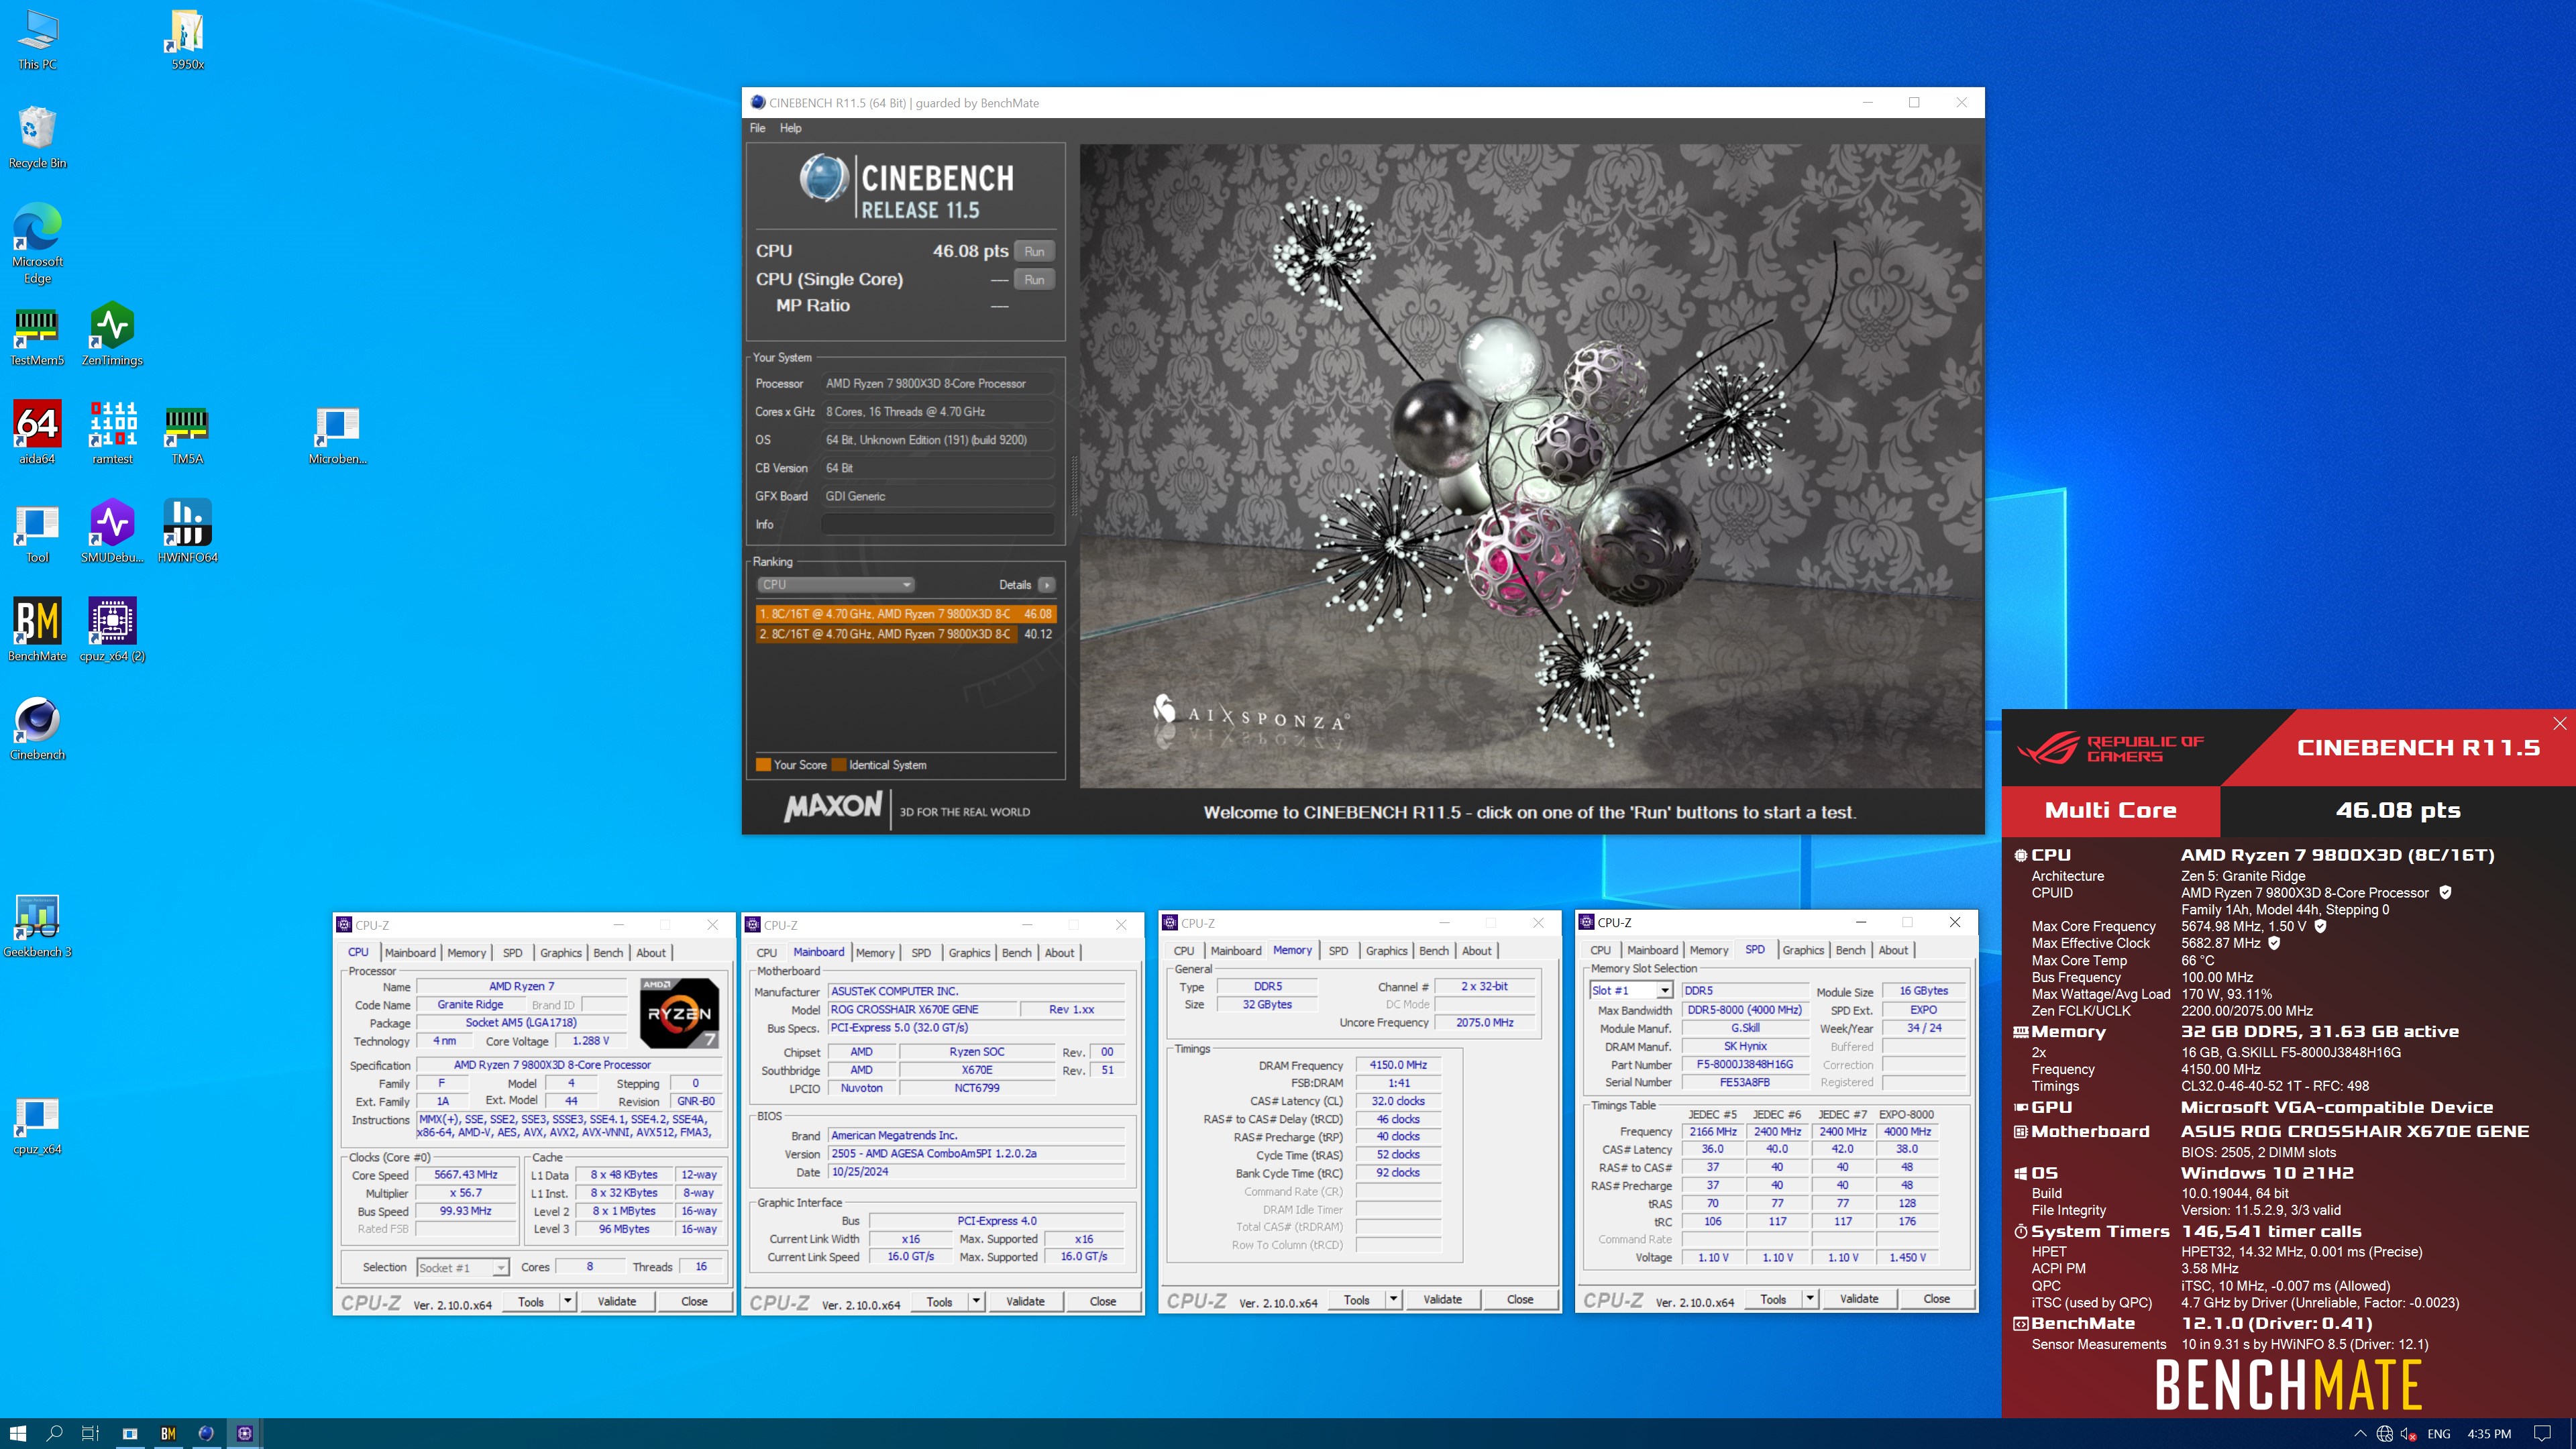This screenshot has height=1449, width=2576.
Task: Select the cpuz_x64 (2) desktop icon
Action: 112,631
